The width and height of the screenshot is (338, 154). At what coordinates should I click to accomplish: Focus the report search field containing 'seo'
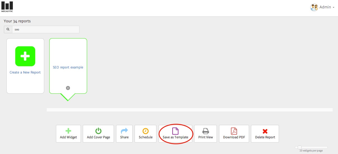click(x=45, y=29)
